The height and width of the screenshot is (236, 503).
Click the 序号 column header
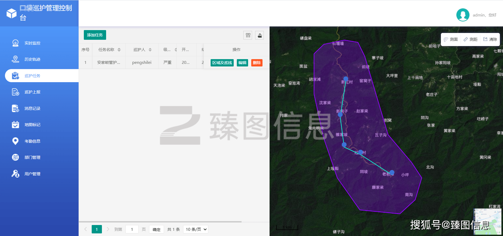point(85,50)
